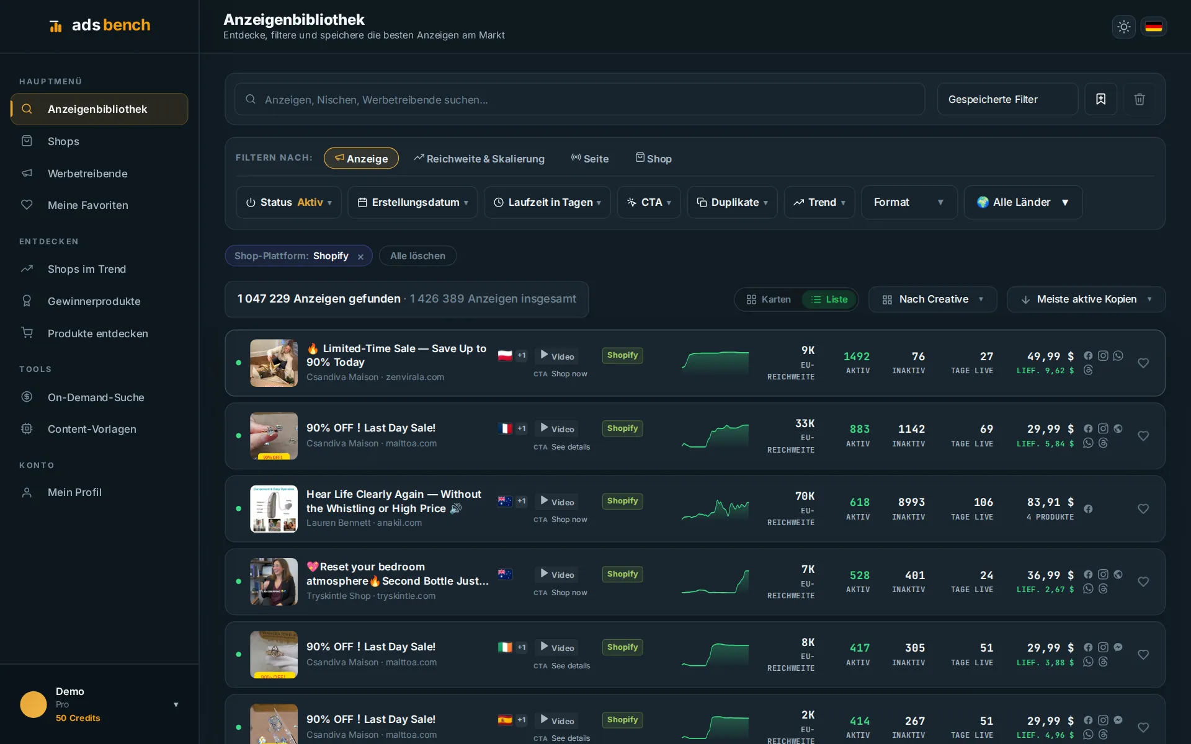Click Shopify badge in Hear Life row

tap(622, 501)
